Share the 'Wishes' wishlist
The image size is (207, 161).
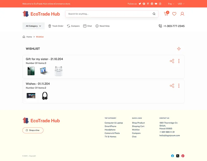coord(172,86)
